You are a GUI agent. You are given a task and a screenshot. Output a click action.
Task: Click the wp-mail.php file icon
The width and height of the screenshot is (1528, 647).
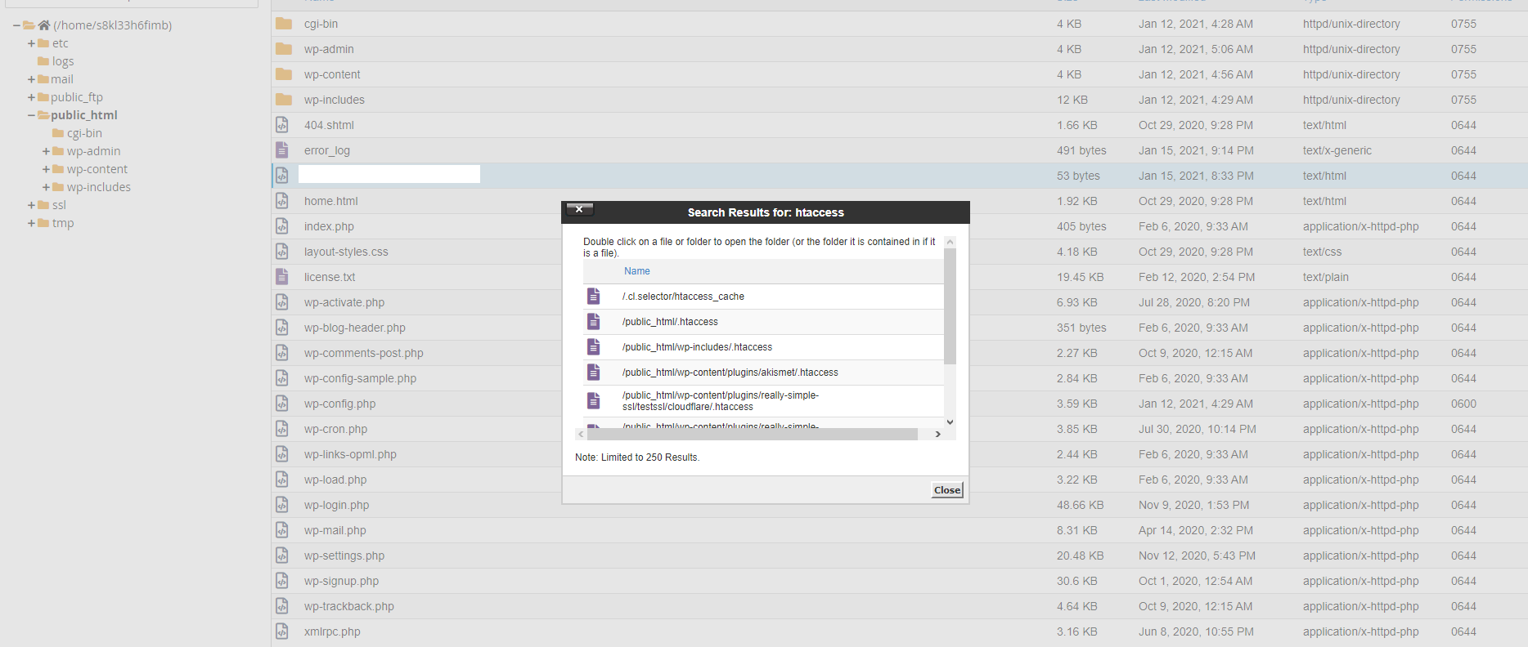pyautogui.click(x=282, y=530)
